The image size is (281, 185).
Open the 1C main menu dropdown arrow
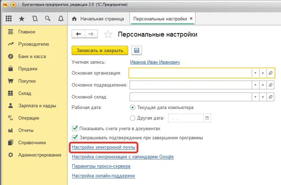tap(13, 5)
